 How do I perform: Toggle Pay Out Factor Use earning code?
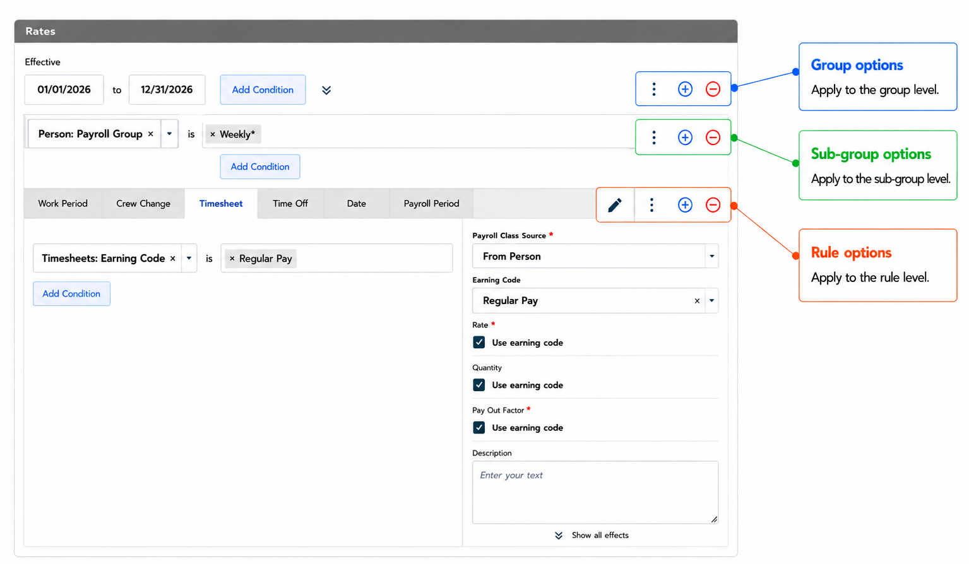click(x=479, y=428)
